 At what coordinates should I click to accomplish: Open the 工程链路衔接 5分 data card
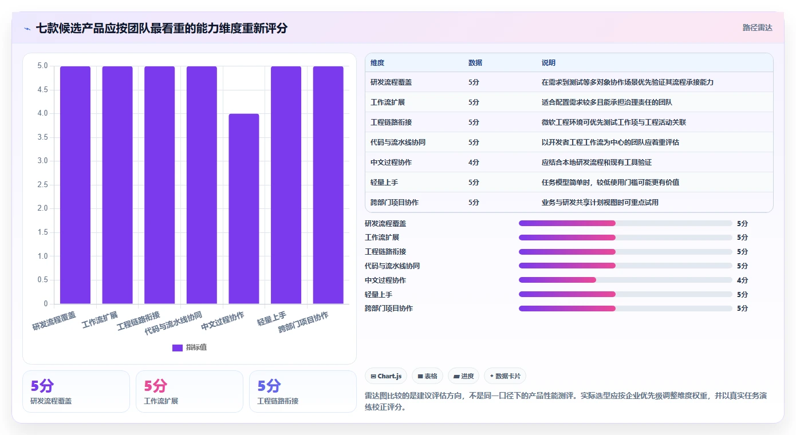click(x=303, y=391)
